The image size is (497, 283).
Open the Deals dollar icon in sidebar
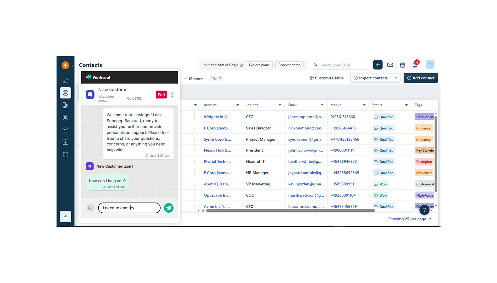click(65, 118)
